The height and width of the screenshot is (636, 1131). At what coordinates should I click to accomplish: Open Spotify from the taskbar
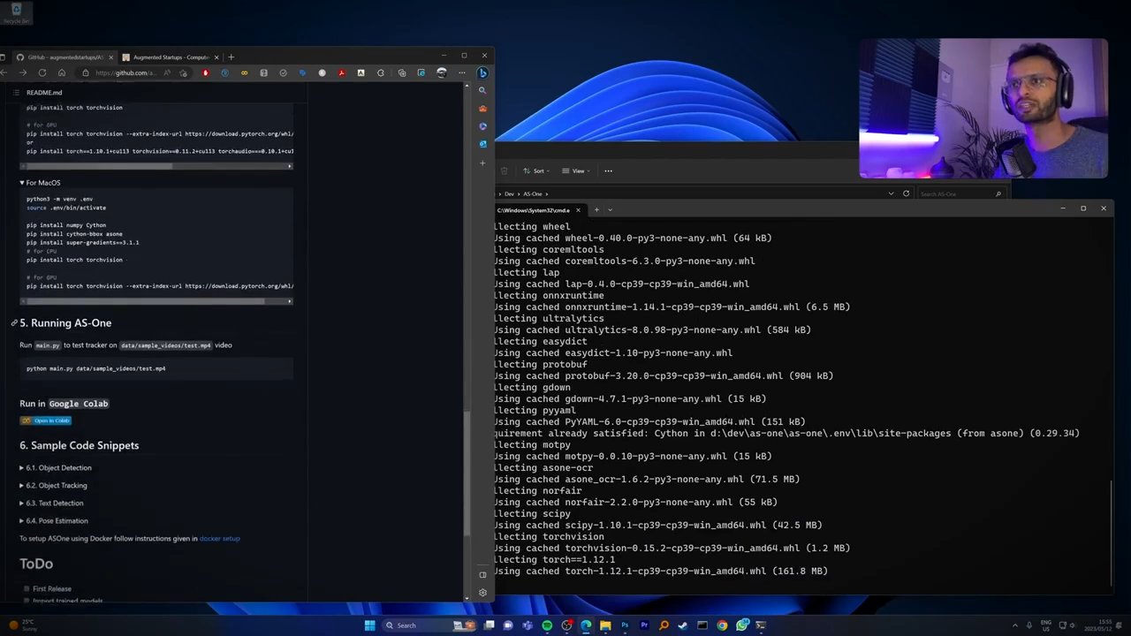pyautogui.click(x=547, y=625)
